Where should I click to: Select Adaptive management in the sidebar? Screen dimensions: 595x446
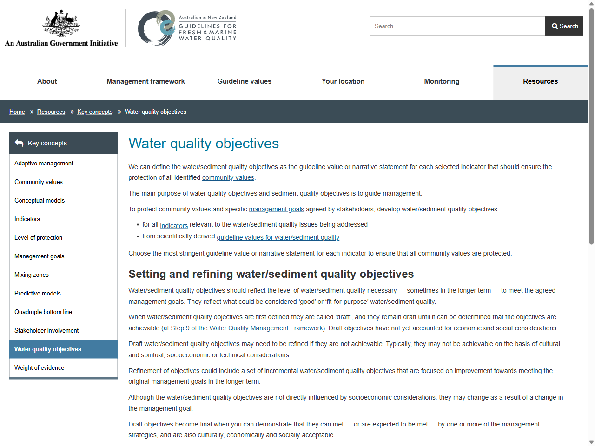(x=44, y=163)
